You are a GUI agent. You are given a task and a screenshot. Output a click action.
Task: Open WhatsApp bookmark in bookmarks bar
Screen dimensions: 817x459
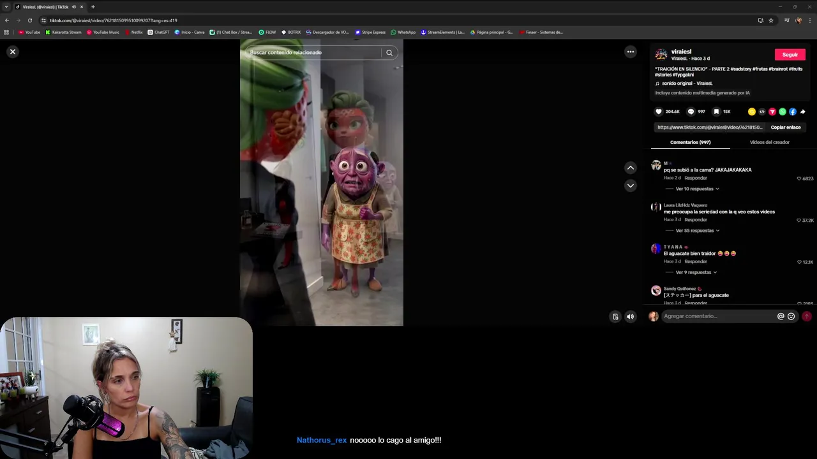(403, 32)
